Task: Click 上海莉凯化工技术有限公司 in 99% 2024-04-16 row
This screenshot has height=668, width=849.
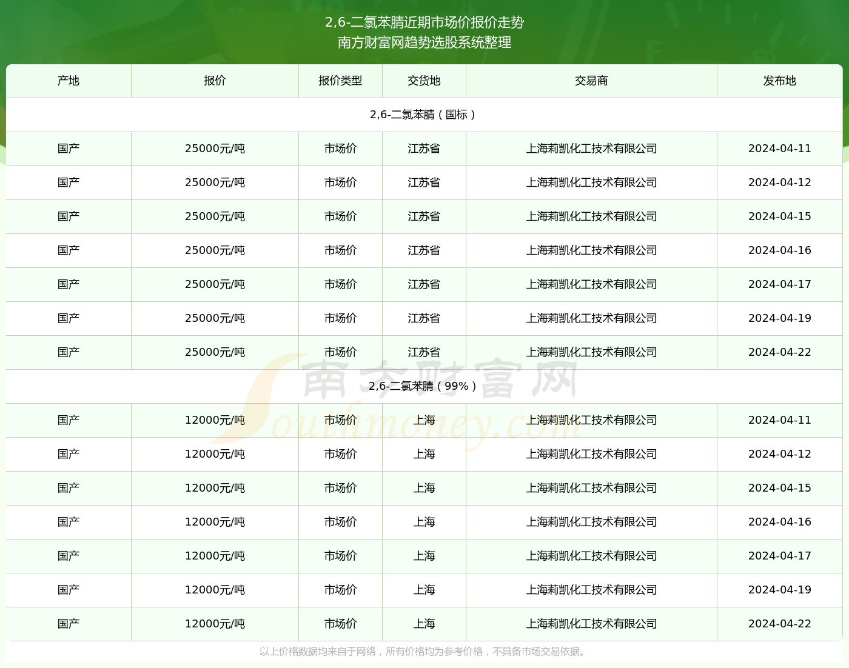Action: tap(591, 522)
